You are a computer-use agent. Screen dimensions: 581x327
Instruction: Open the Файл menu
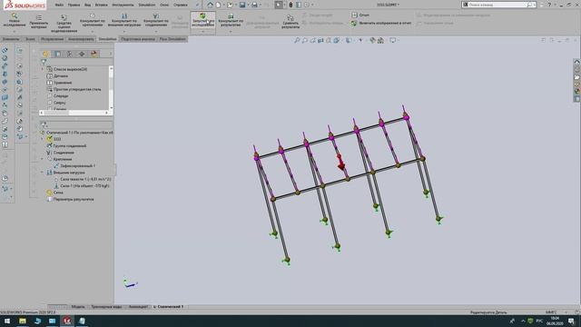(x=59, y=5)
